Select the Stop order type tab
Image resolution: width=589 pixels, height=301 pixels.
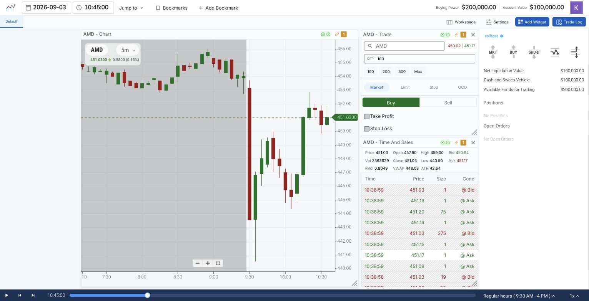434,87
